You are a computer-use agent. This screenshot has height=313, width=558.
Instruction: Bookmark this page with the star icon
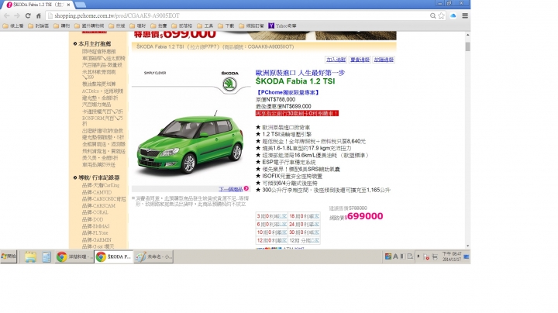coord(441,15)
